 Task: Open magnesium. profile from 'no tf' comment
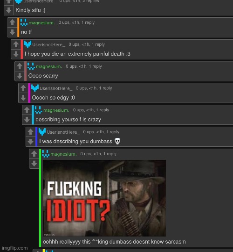tap(41, 23)
